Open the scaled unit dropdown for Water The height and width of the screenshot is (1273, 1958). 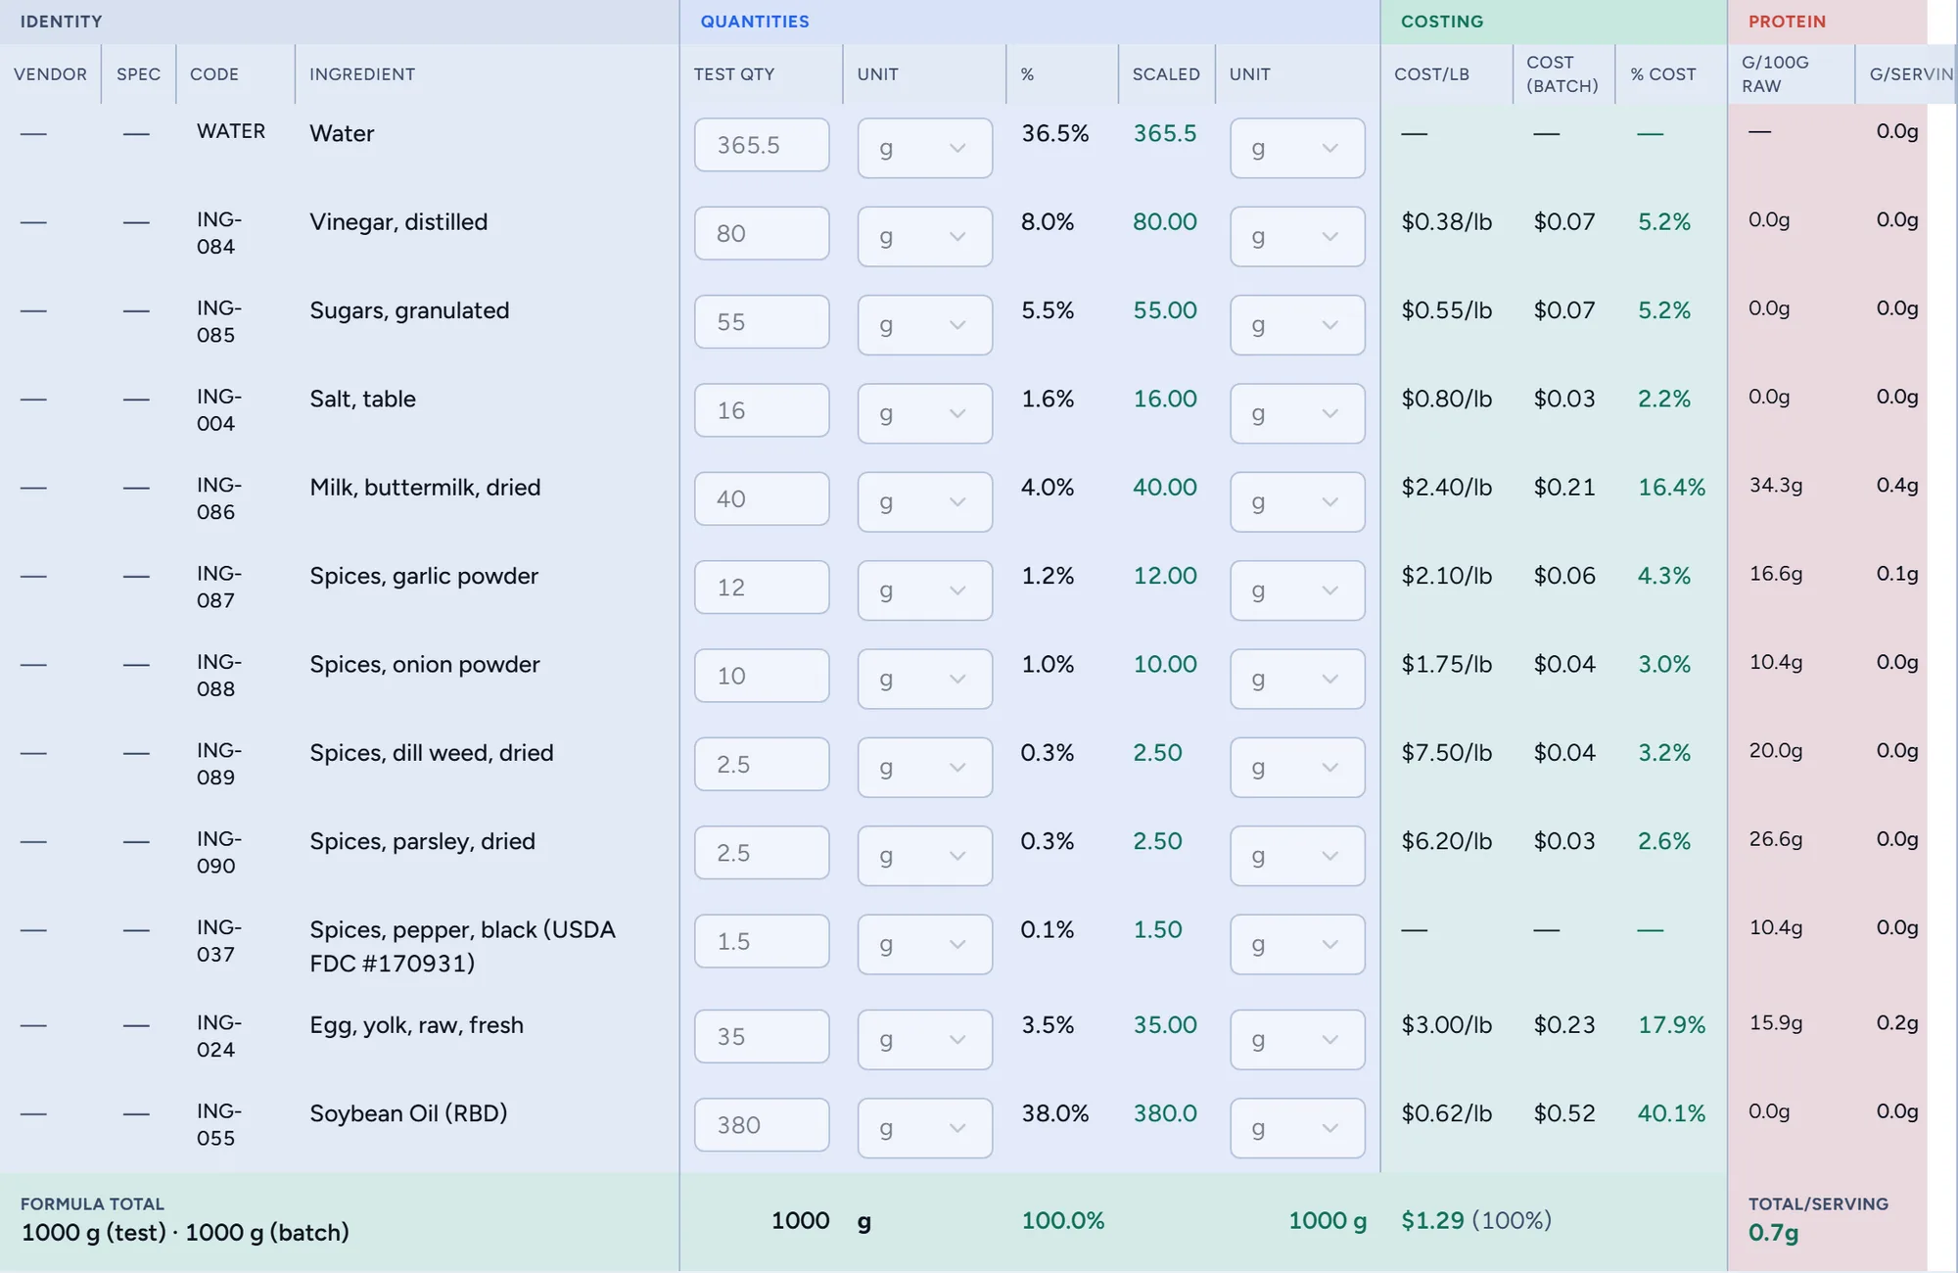pyautogui.click(x=1297, y=148)
